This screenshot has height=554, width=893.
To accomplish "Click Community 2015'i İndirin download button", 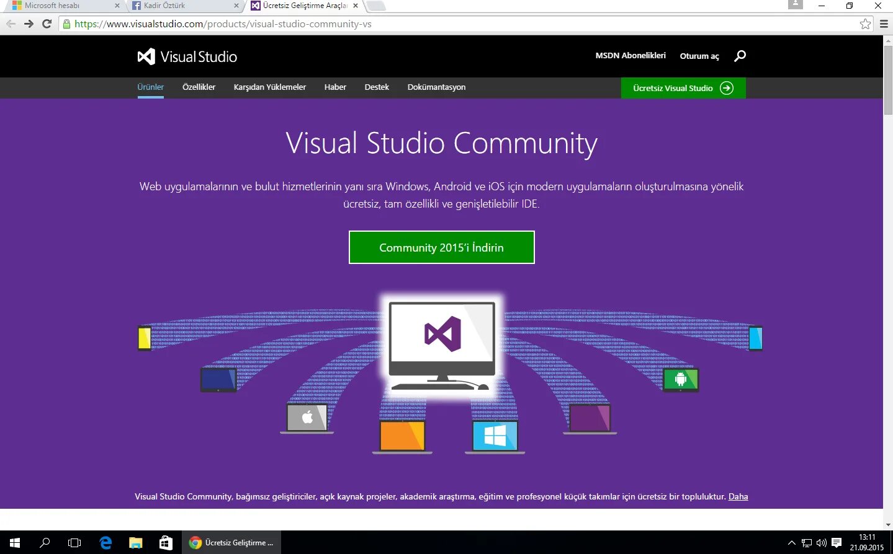I will point(441,247).
